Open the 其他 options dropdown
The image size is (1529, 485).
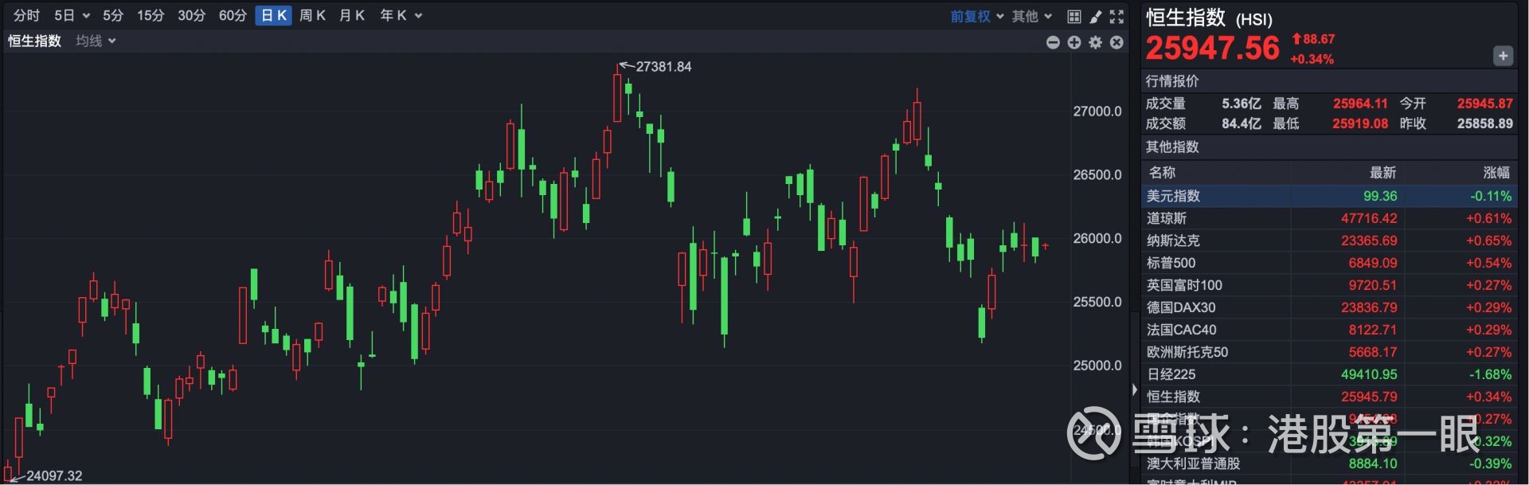[1032, 16]
